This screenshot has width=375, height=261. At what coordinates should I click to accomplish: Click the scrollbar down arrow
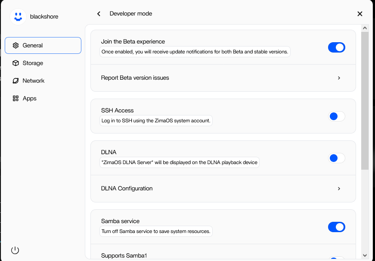tap(365, 255)
